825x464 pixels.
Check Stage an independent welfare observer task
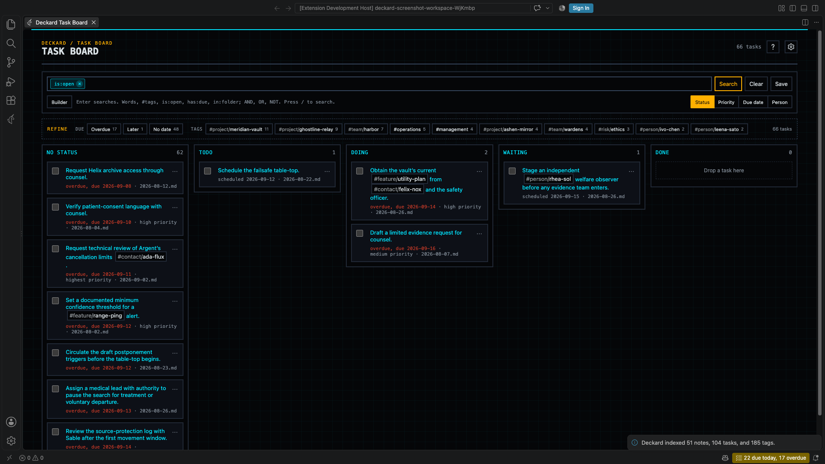512,171
